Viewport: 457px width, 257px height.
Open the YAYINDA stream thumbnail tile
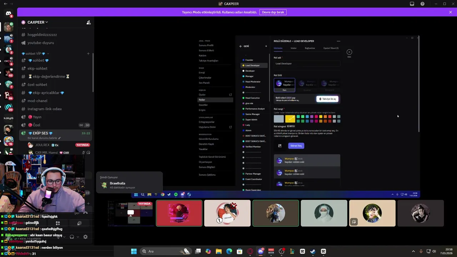pos(131,213)
